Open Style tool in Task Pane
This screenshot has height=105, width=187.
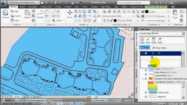tap(148, 41)
